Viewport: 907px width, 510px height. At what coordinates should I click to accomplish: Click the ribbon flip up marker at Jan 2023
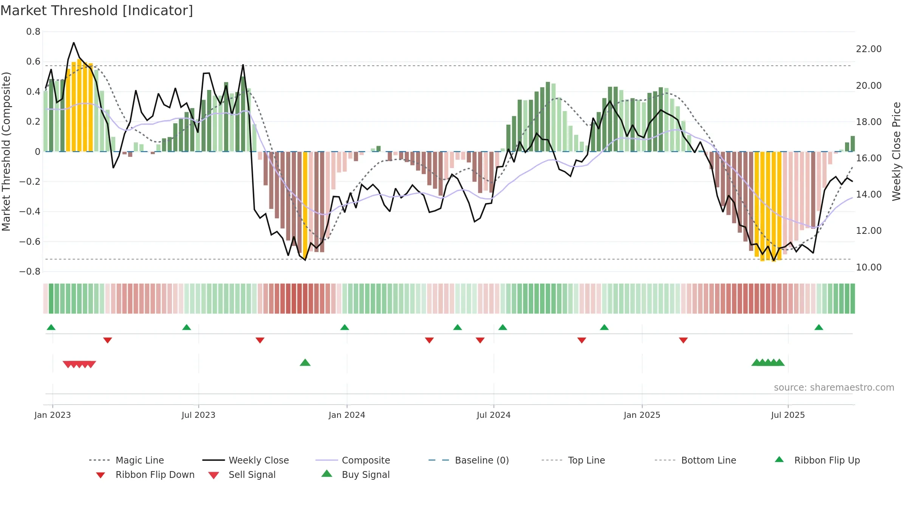click(x=51, y=327)
